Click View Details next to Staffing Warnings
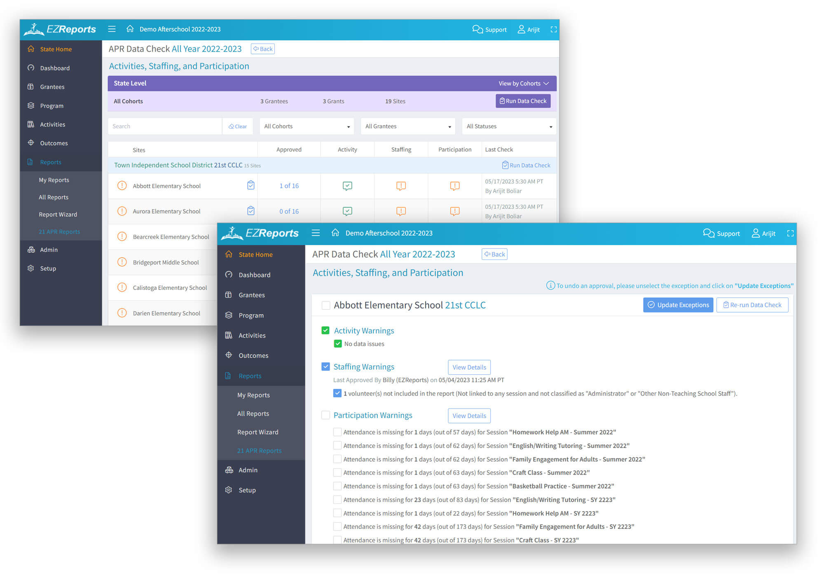The image size is (824, 575). tap(469, 367)
